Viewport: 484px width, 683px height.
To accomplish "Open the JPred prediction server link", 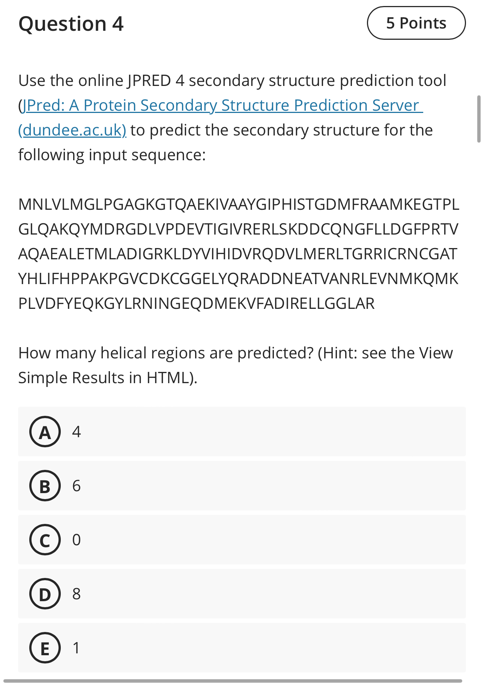I will pyautogui.click(x=221, y=105).
